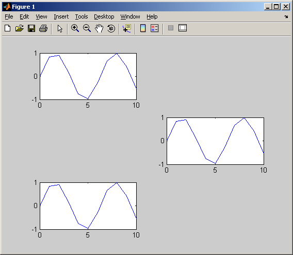The width and height of the screenshot is (293, 255).
Task: Print the figure using the printer icon
Action: point(43,28)
